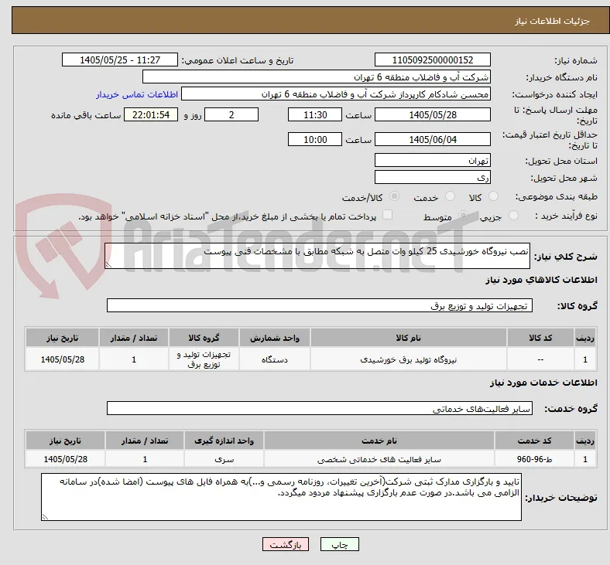610x565 pixels.
Task: Click the شماره نیاز field 1105092500000152
Action: (432, 60)
